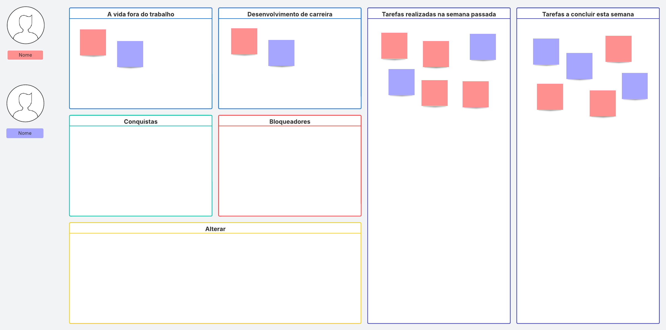Click top-right red note in 'Tarefas a concluir'

pyautogui.click(x=619, y=49)
